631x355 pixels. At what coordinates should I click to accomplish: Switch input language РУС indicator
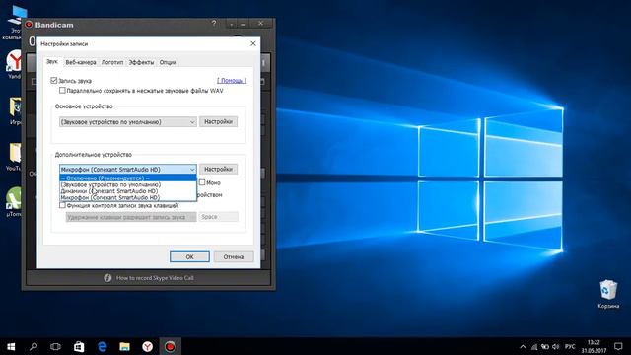[570, 346]
